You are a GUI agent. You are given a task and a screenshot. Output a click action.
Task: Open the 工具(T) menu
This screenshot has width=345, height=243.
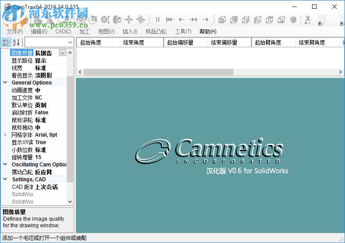click(183, 32)
